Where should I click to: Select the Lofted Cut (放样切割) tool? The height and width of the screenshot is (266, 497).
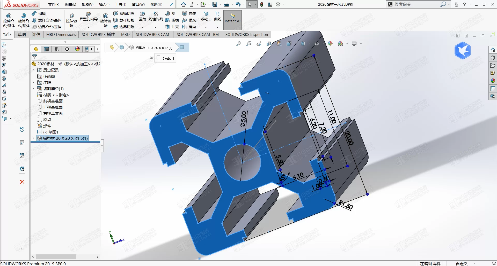pos(124,20)
